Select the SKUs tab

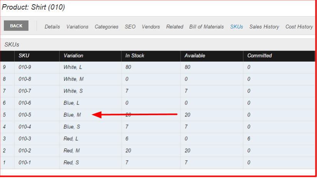tap(236, 27)
